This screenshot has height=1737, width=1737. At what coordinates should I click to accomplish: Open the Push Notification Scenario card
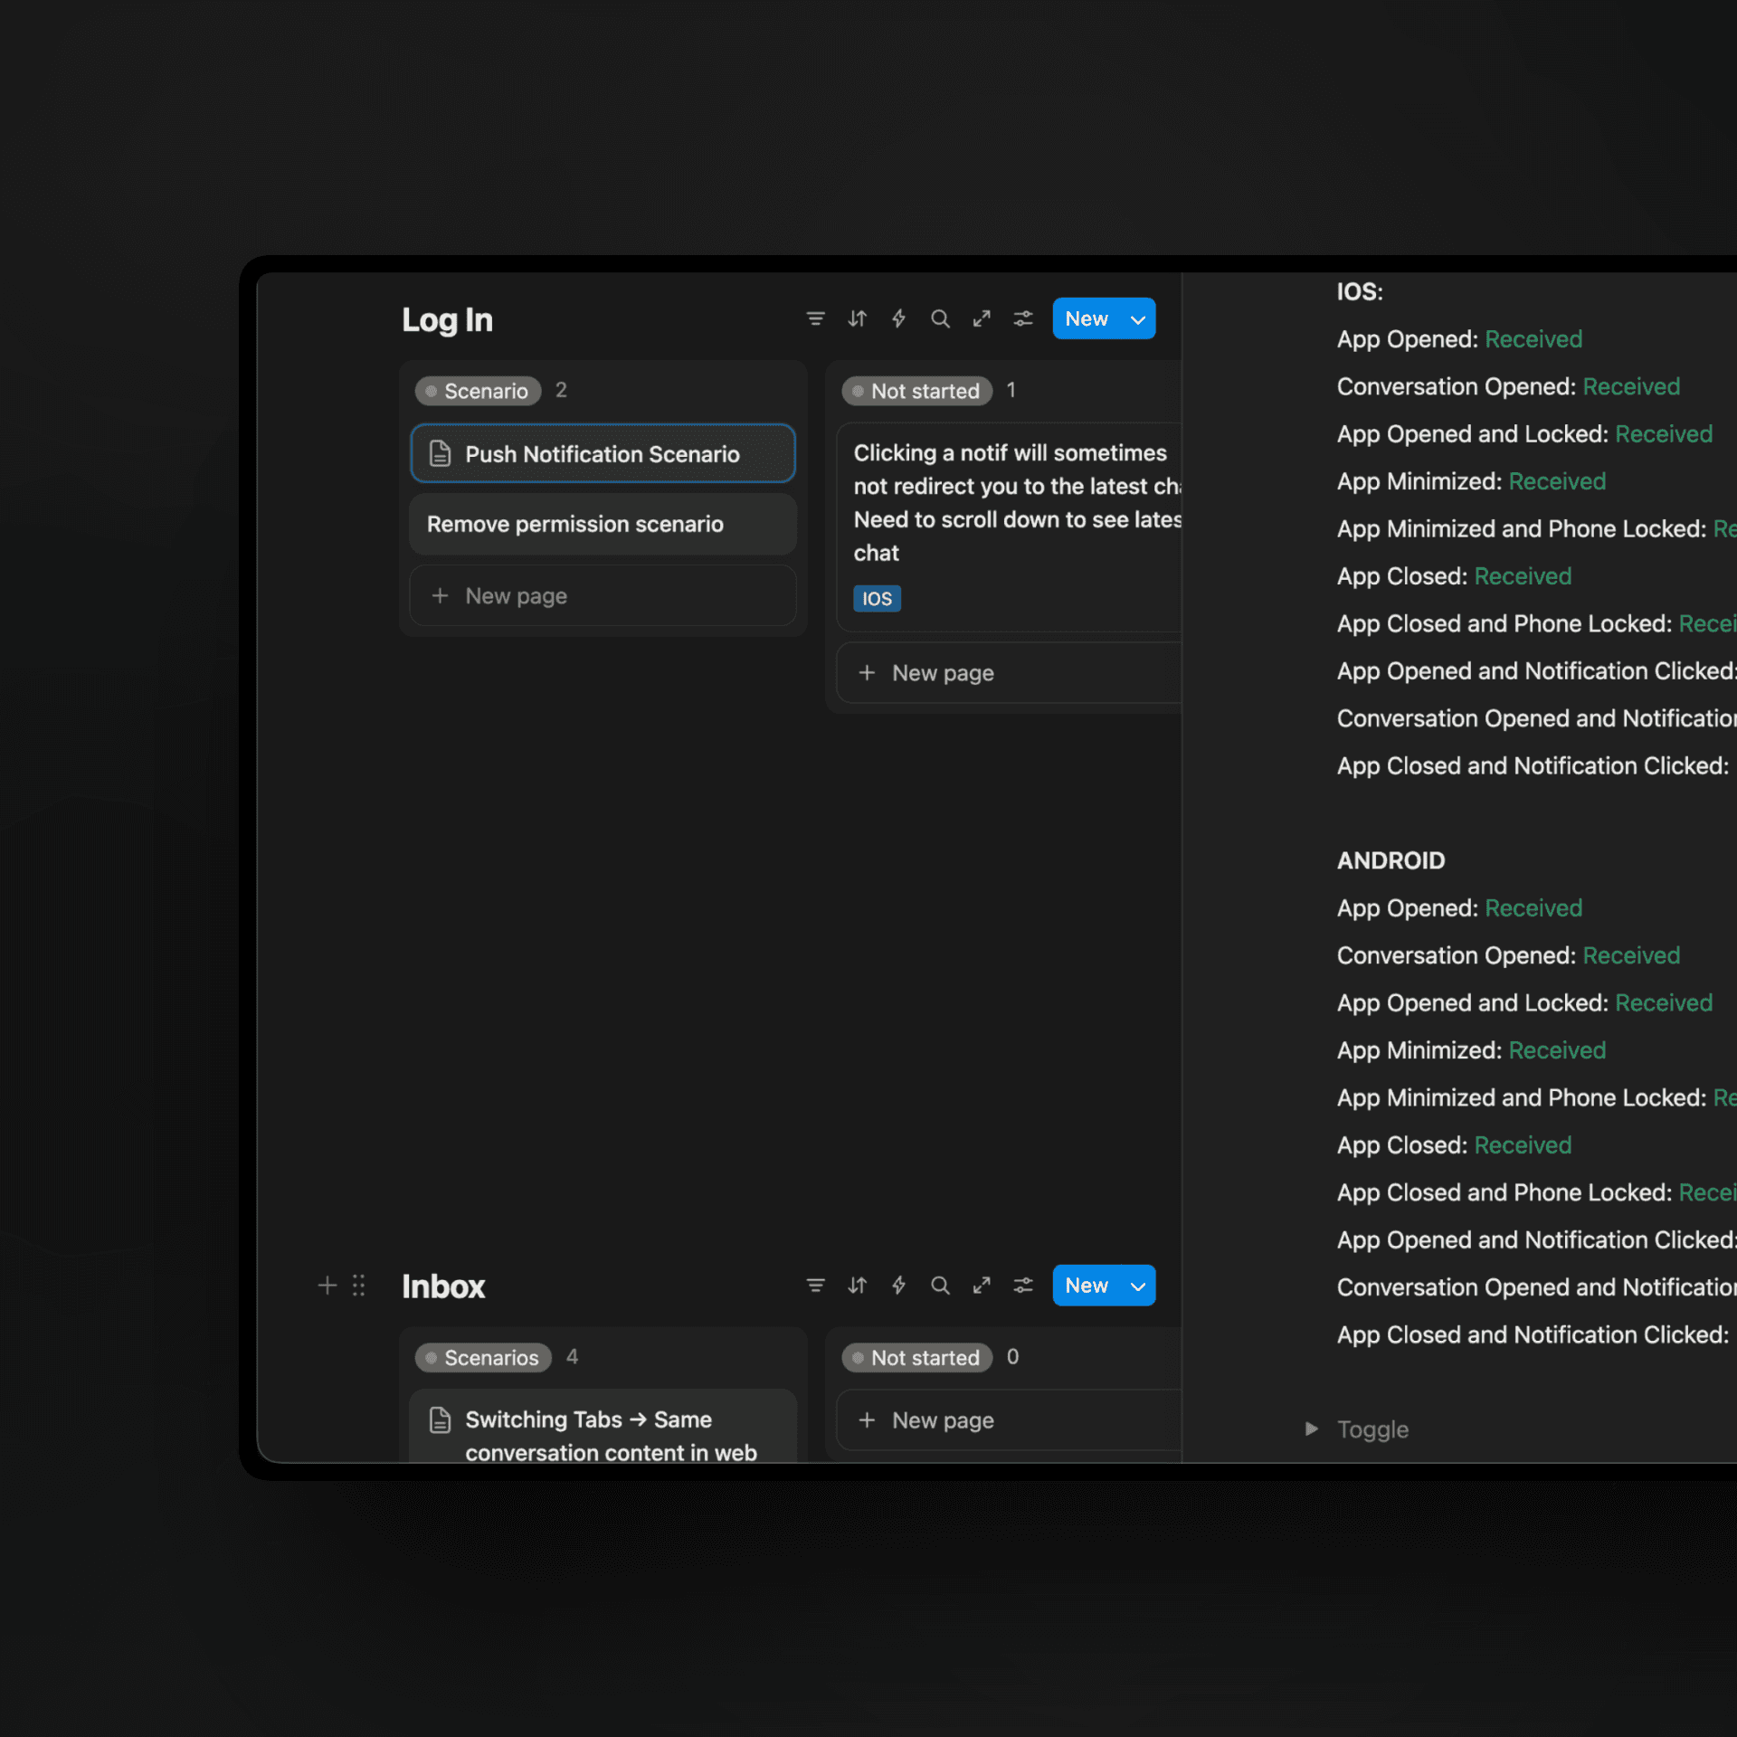coord(603,453)
